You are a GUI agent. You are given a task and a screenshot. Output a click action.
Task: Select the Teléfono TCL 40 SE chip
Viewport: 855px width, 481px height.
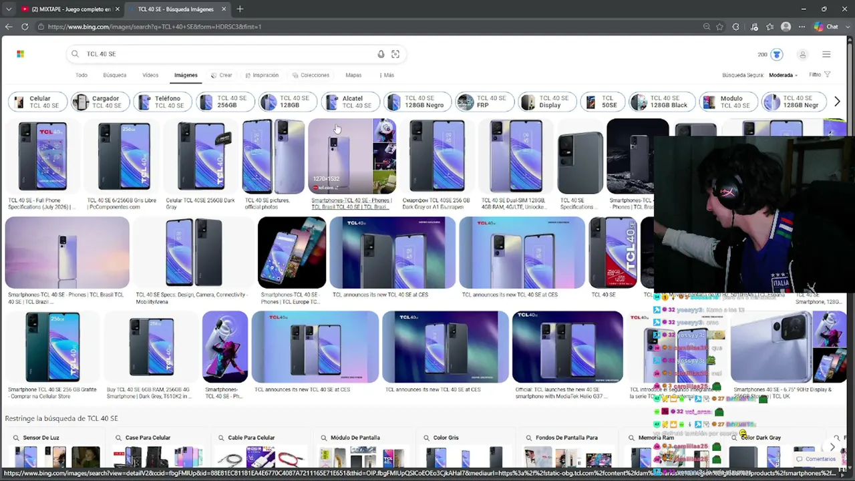[x=163, y=102]
